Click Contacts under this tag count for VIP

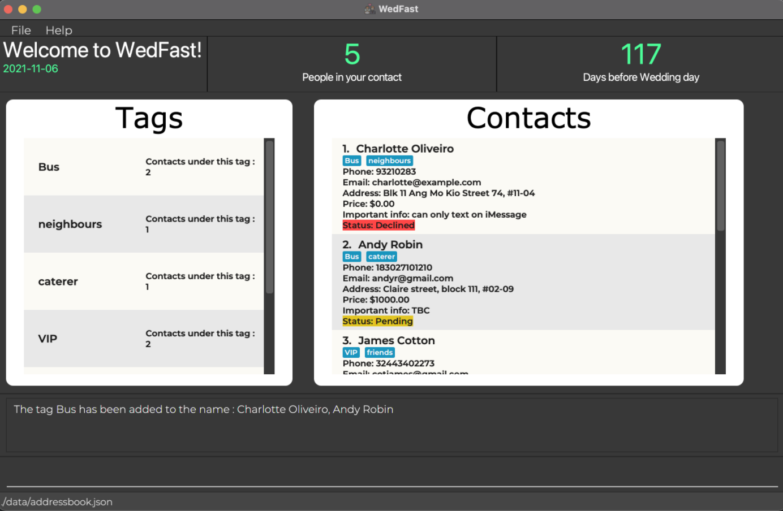click(x=200, y=339)
